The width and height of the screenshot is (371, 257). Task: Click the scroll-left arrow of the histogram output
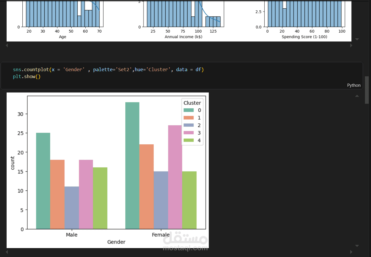pos(7,46)
